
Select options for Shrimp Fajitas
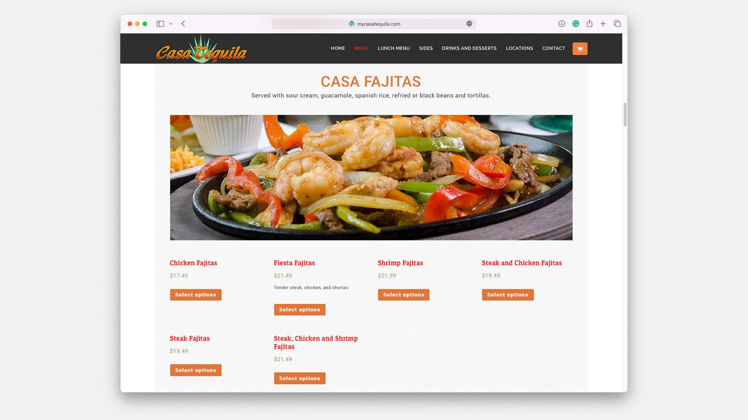(x=404, y=295)
